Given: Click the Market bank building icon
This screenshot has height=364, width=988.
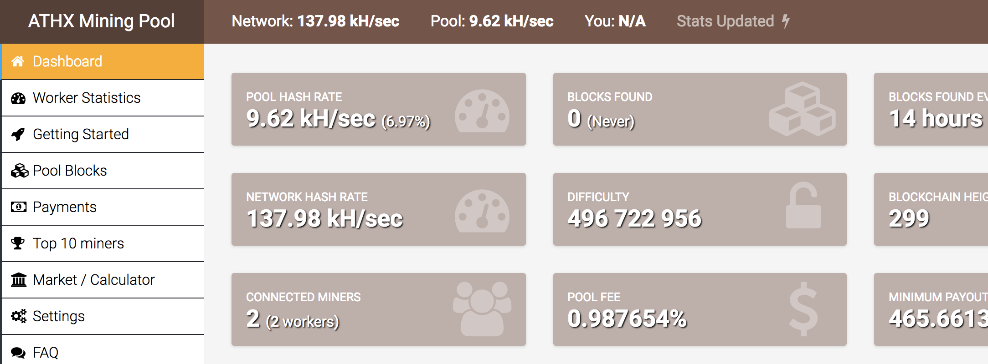Looking at the screenshot, I should [19, 280].
